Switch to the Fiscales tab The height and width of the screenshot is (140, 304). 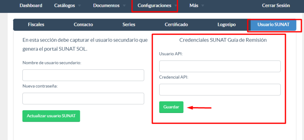pyautogui.click(x=36, y=25)
